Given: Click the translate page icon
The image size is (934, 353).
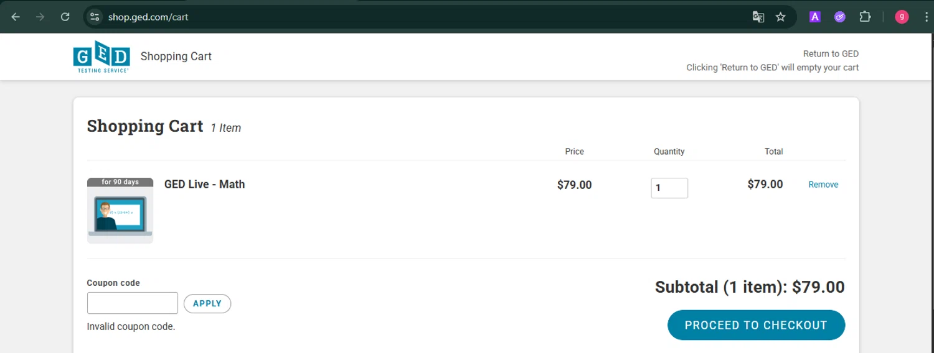Looking at the screenshot, I should point(758,17).
